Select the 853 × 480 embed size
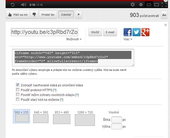Viewport: 170px width, 138px height. coord(62,117)
